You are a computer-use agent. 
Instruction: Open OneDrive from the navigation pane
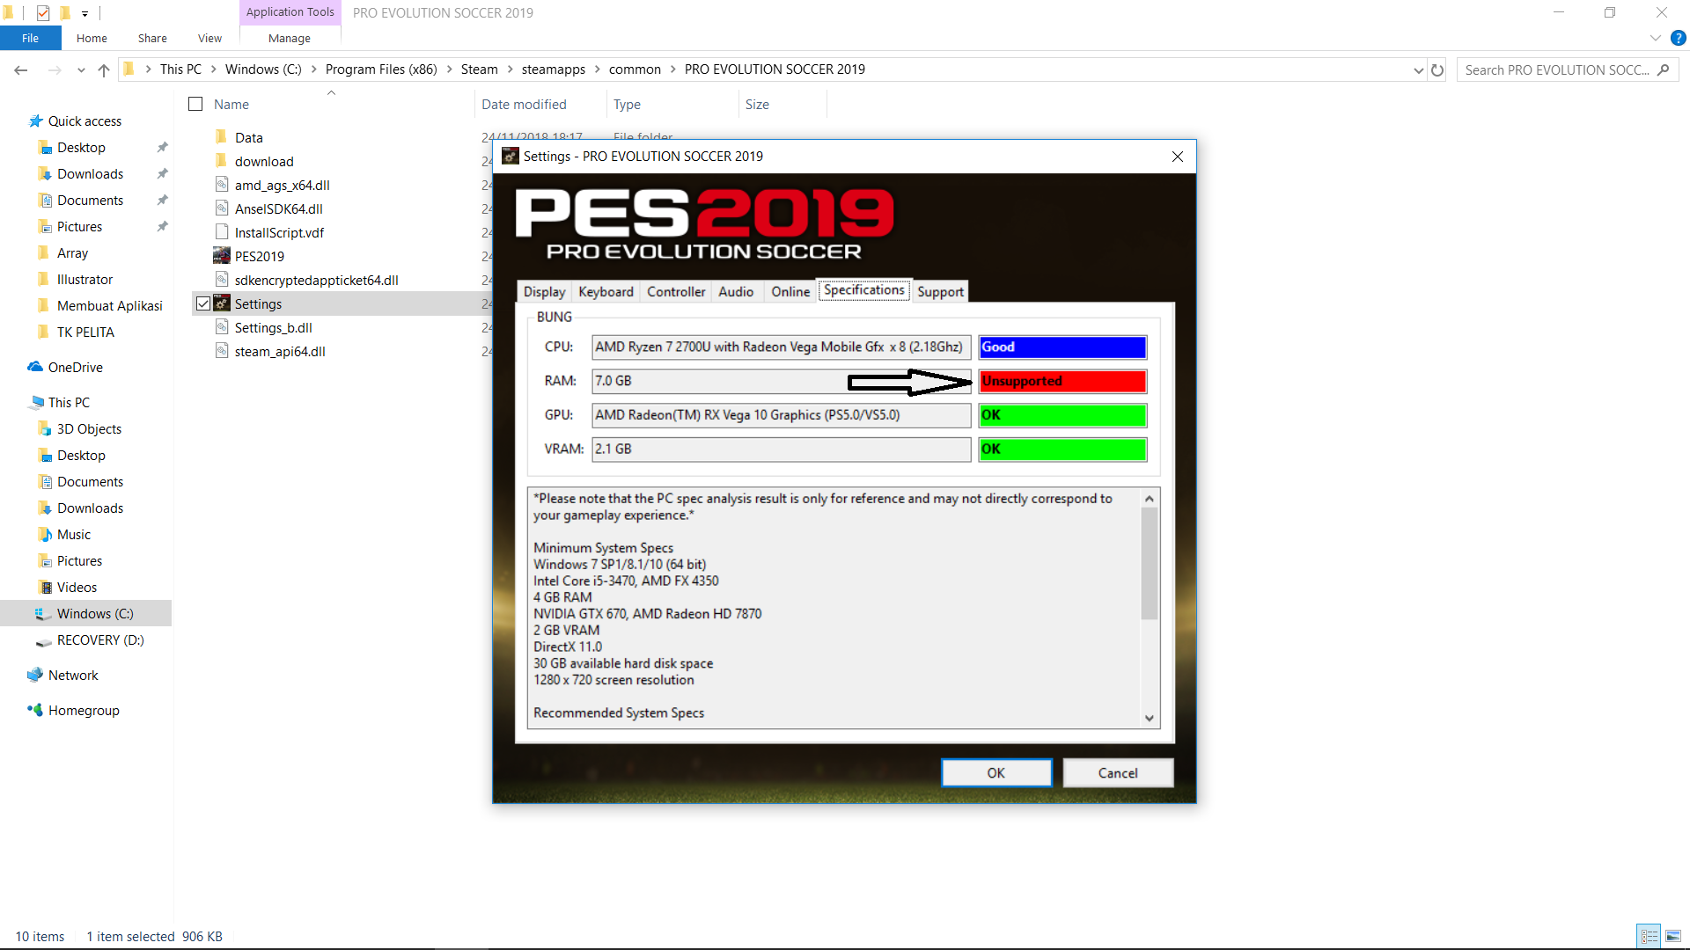point(75,367)
